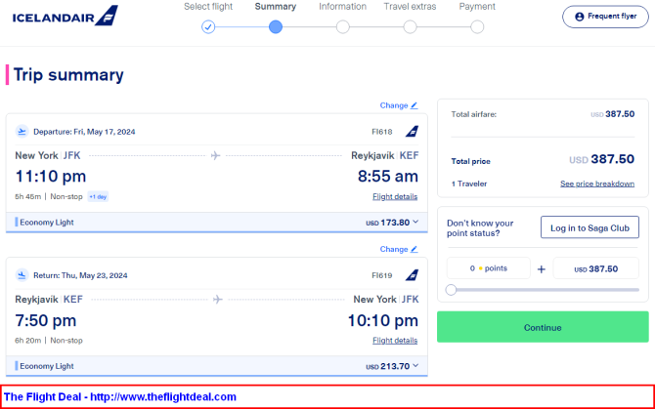Click the Icelandair tail icon next to FI619
This screenshot has width=655, height=409.
412,275
